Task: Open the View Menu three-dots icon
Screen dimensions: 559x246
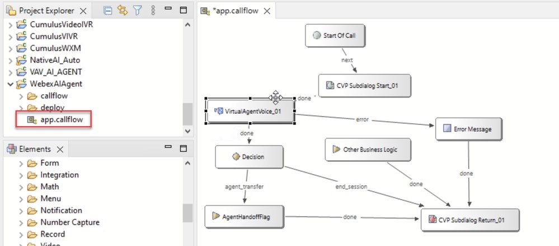Action: [153, 11]
